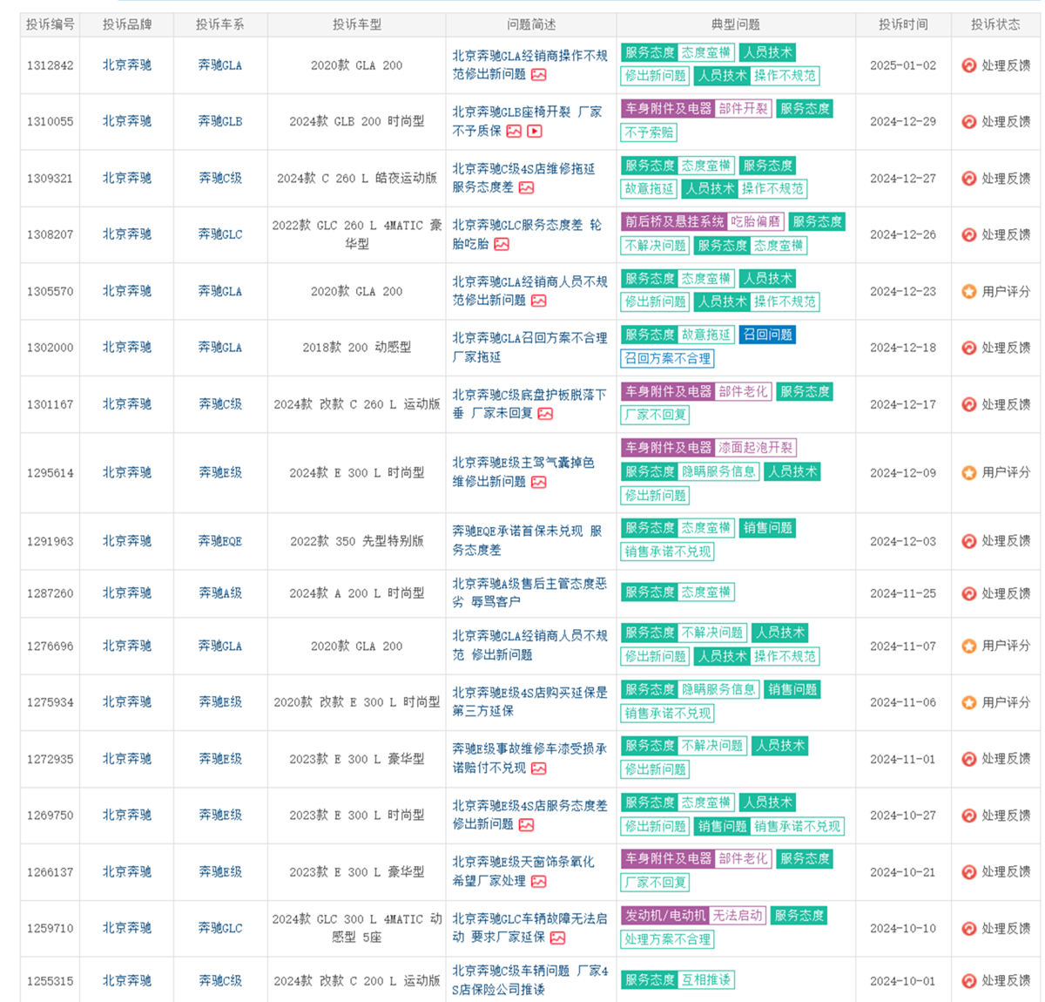The image size is (1045, 1002).
Task: Click the 投诉时间 column header
Action: [903, 24]
